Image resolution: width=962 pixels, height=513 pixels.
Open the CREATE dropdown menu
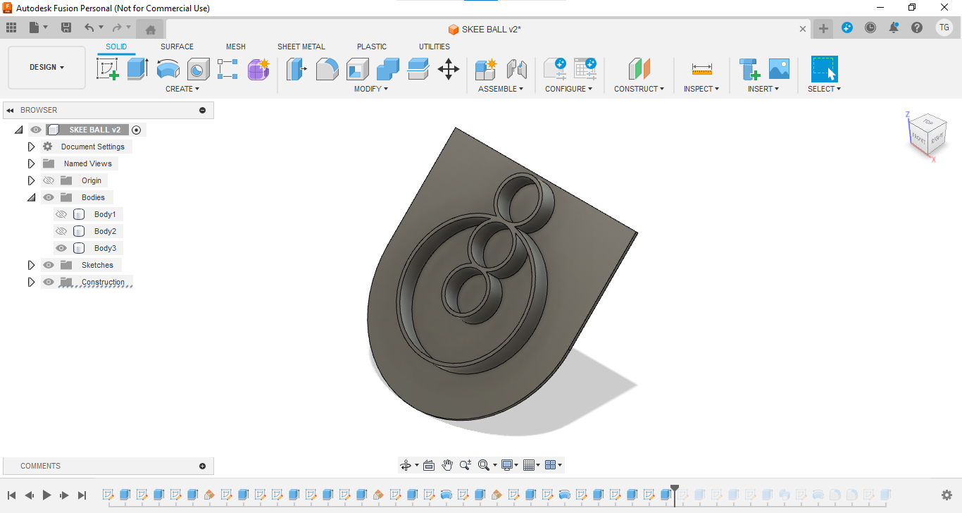[x=182, y=89]
